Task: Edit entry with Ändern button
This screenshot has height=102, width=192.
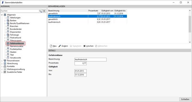Action: tap(63, 46)
